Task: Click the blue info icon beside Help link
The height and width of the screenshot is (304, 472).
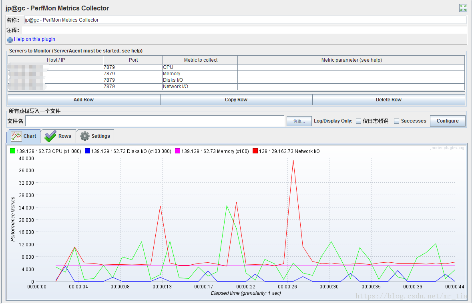Action: click(10, 40)
